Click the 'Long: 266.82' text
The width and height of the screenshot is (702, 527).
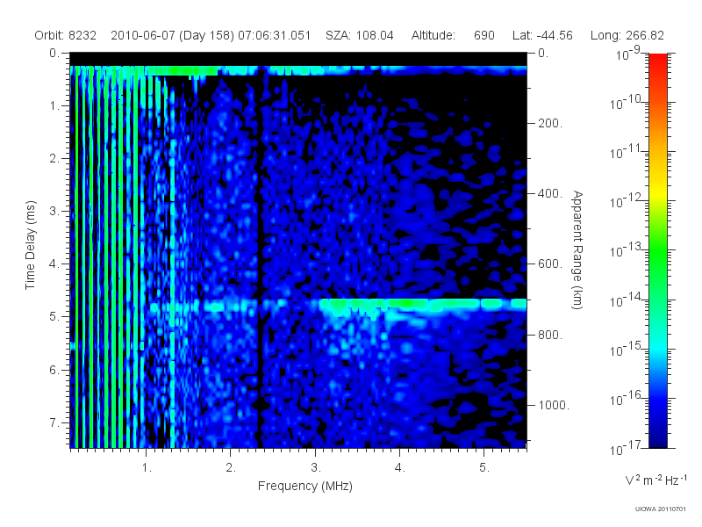coord(627,35)
